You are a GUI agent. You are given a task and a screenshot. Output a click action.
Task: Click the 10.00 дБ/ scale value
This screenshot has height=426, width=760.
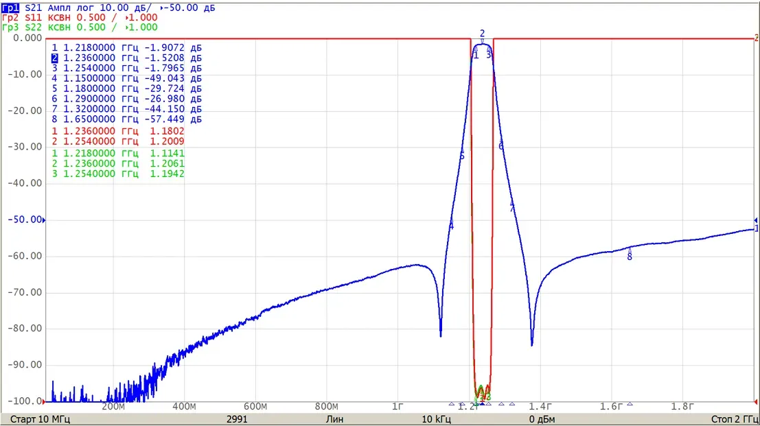(126, 8)
